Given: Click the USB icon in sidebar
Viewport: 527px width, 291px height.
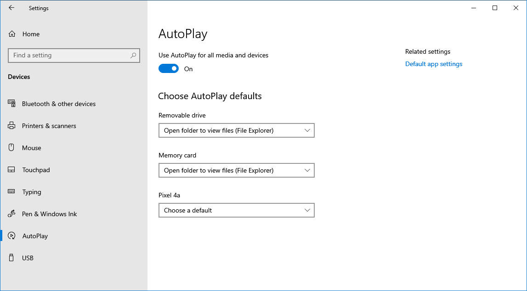Looking at the screenshot, I should click(12, 258).
